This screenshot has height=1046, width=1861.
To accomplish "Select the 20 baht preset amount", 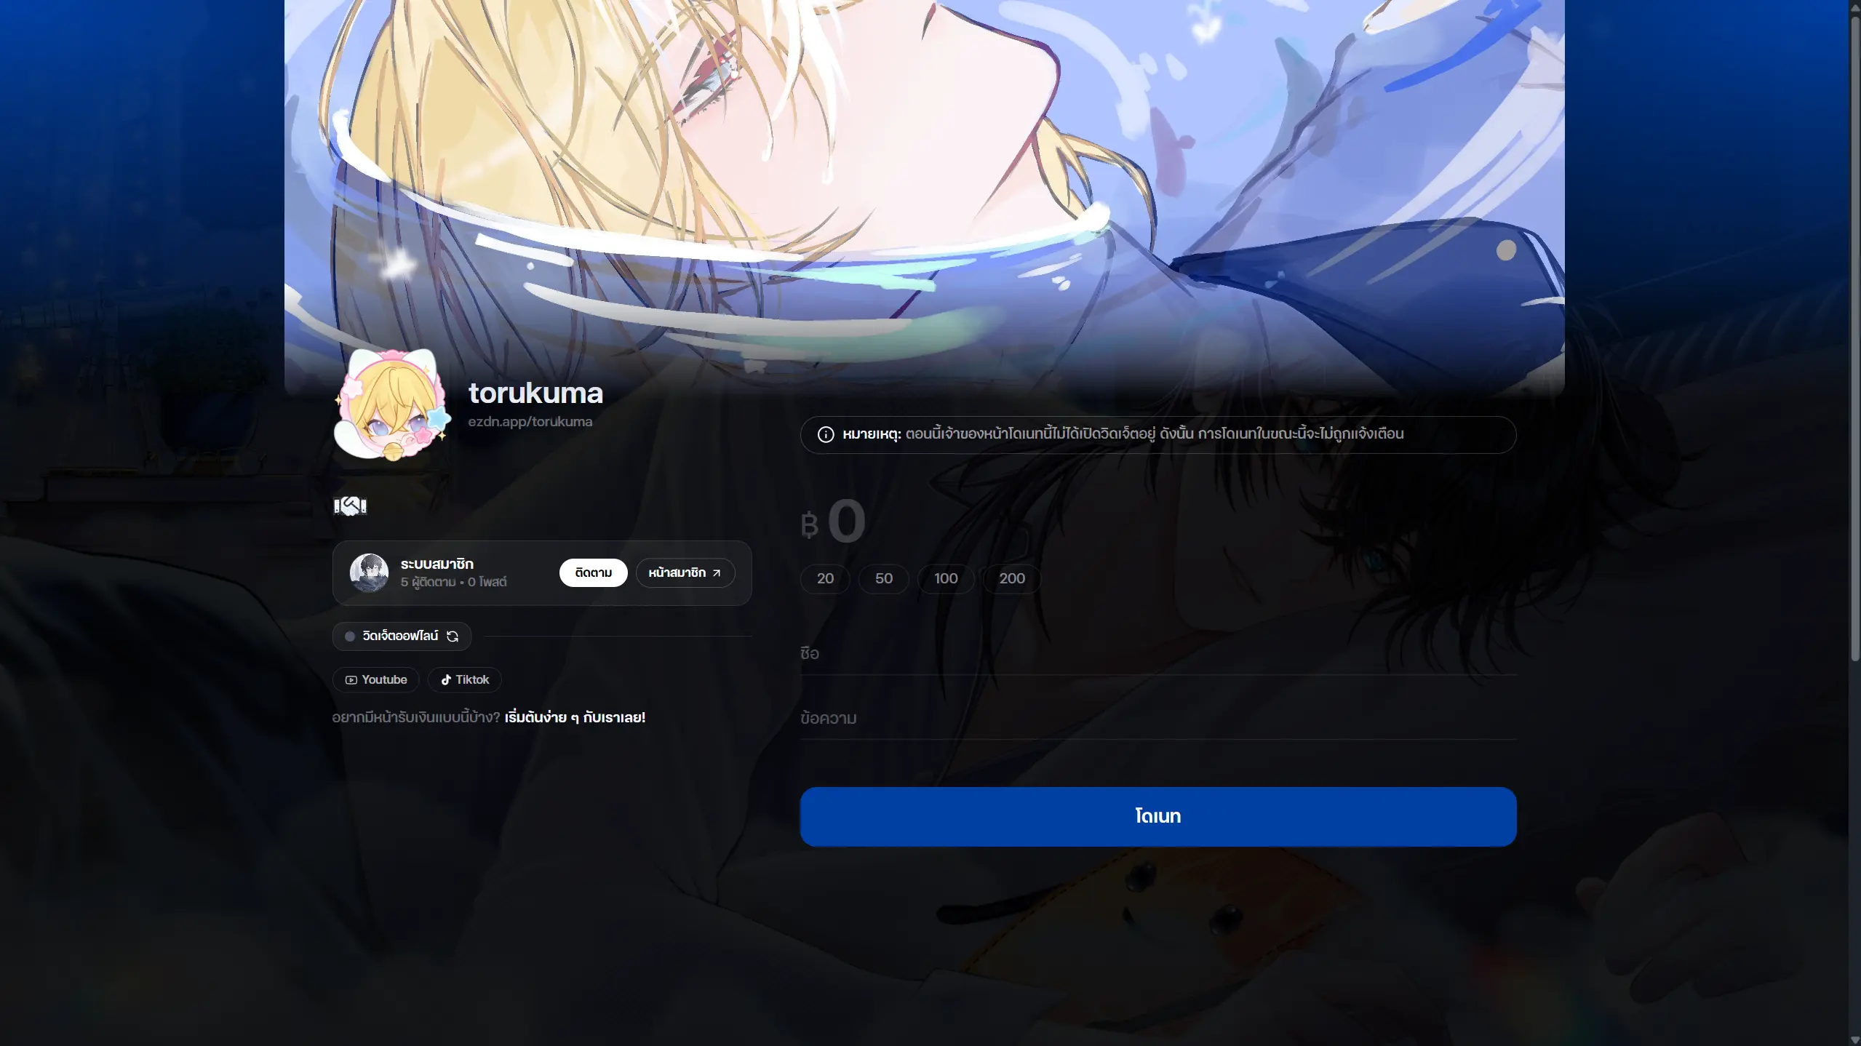I will click(825, 578).
